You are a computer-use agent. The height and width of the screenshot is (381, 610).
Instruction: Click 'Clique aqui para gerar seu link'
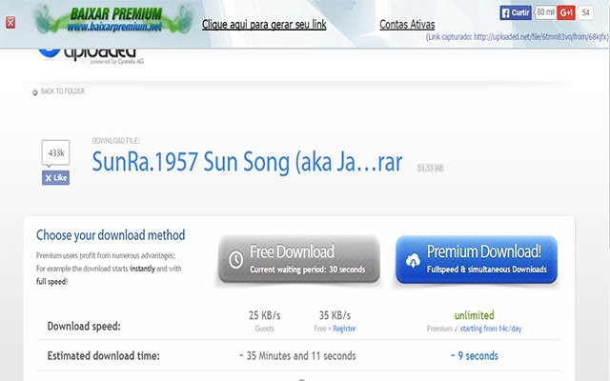[x=264, y=25]
